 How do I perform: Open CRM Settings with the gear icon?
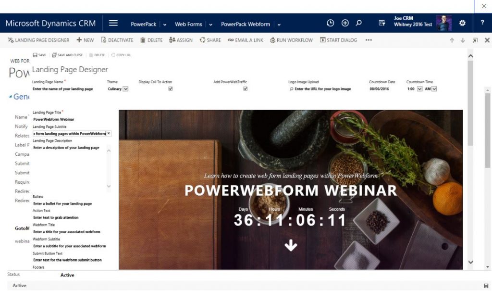[x=462, y=23]
